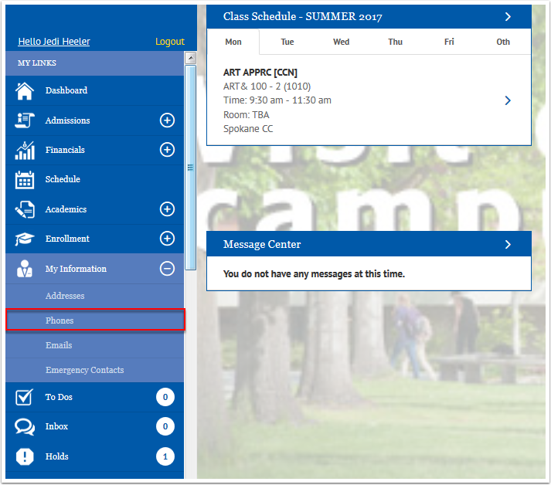Click the Admissions menu label
Screen dimensions: 551x485
coord(67,120)
